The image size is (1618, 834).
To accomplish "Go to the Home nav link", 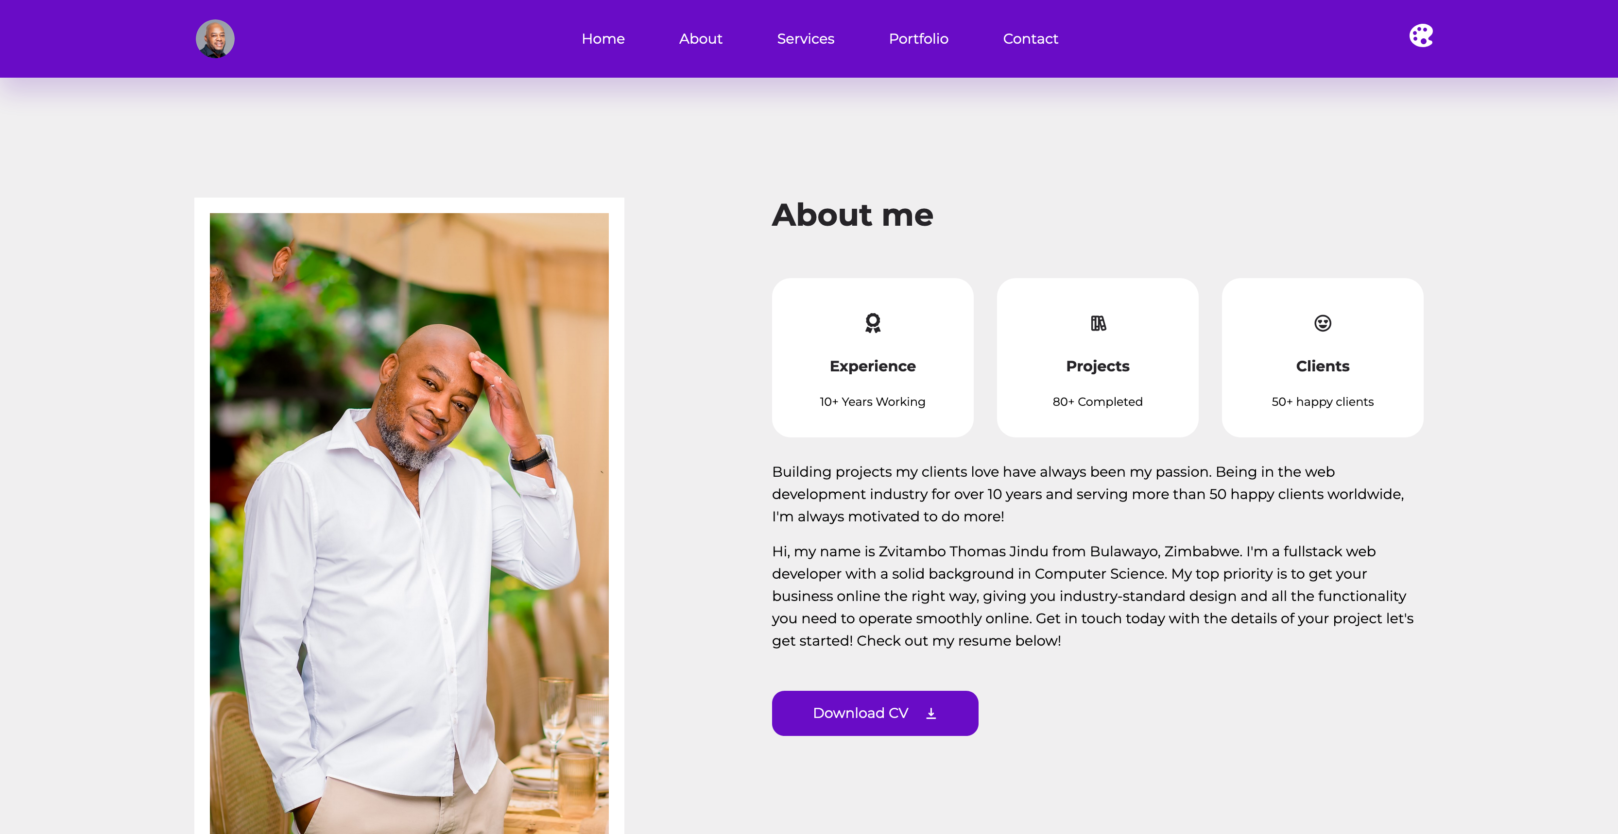I will 603,39.
